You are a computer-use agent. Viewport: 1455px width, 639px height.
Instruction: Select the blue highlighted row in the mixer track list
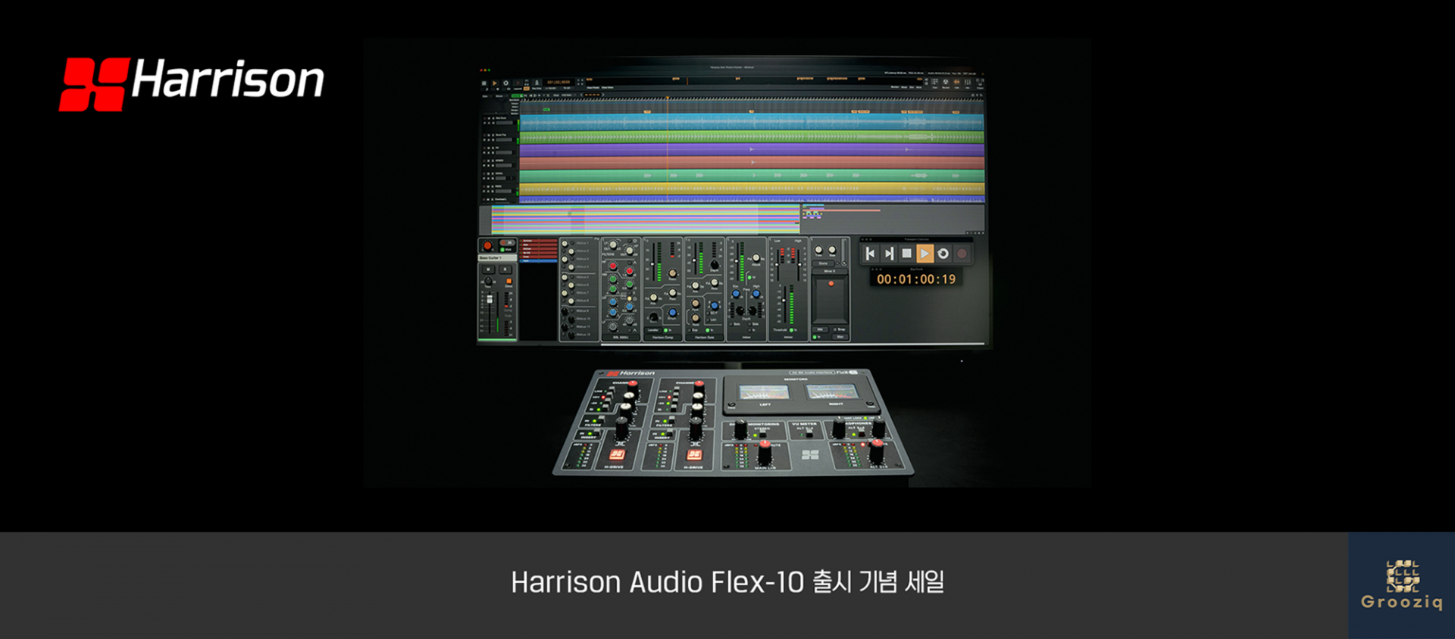pos(539,260)
